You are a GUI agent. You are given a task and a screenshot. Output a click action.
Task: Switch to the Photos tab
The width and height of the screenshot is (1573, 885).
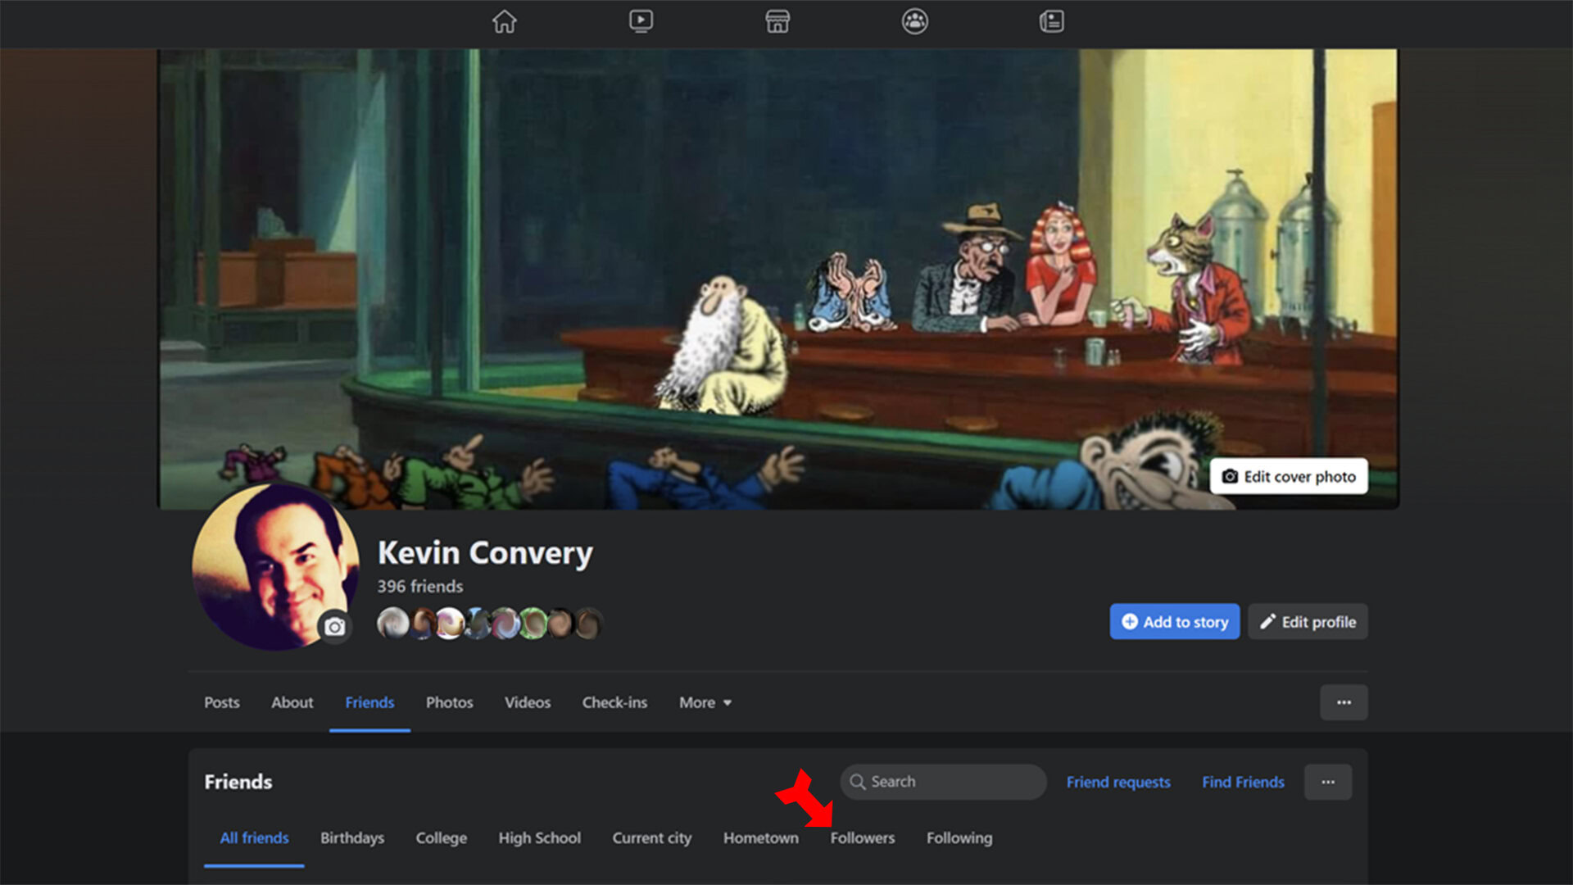coord(449,703)
